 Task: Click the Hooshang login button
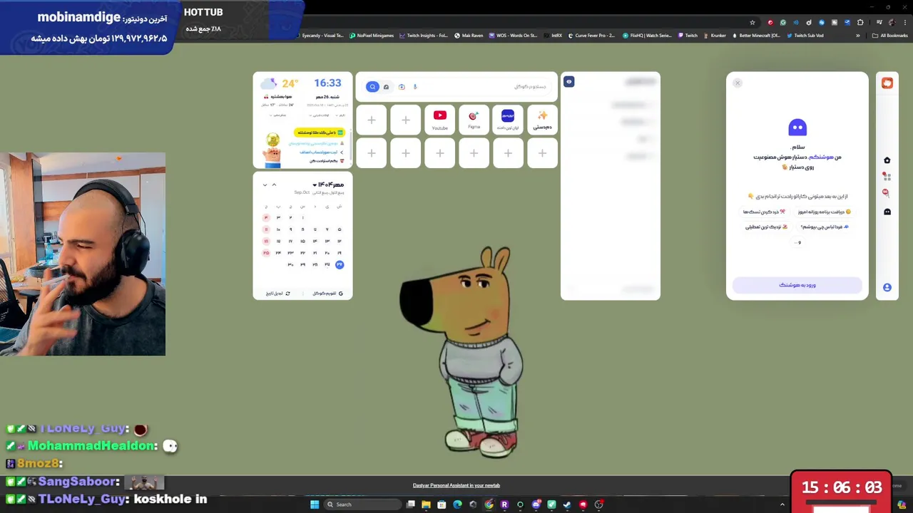pos(797,285)
